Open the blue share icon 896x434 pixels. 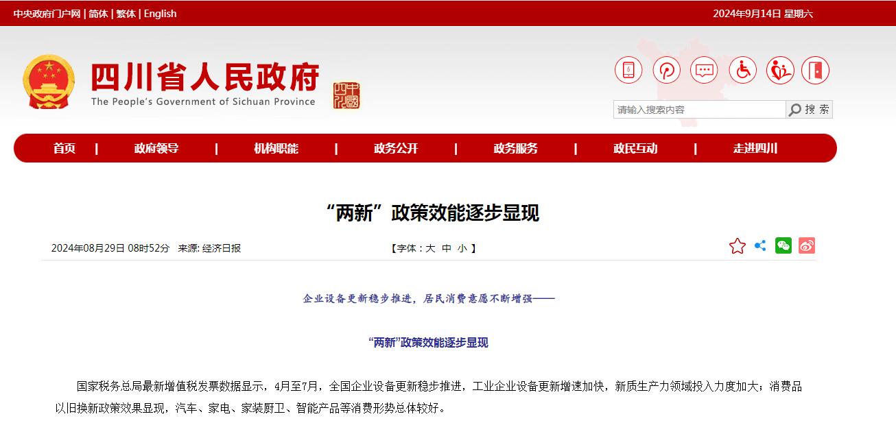759,245
